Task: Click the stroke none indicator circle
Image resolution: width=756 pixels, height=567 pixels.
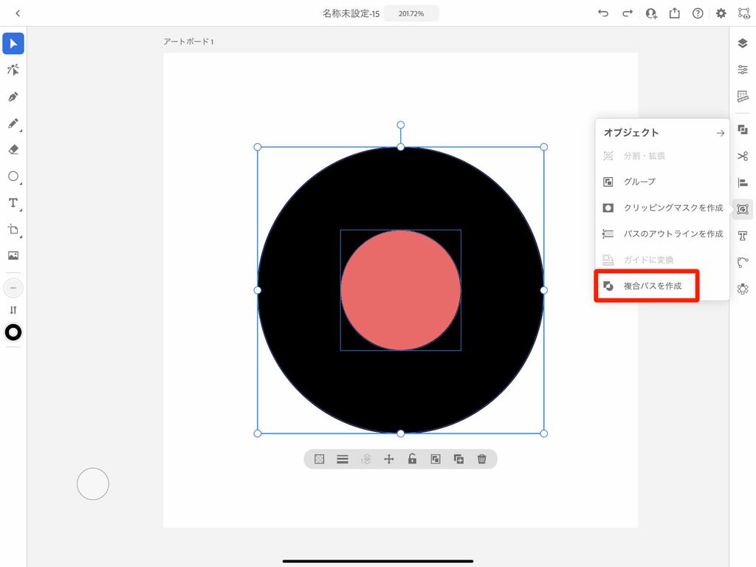Action: tap(13, 288)
